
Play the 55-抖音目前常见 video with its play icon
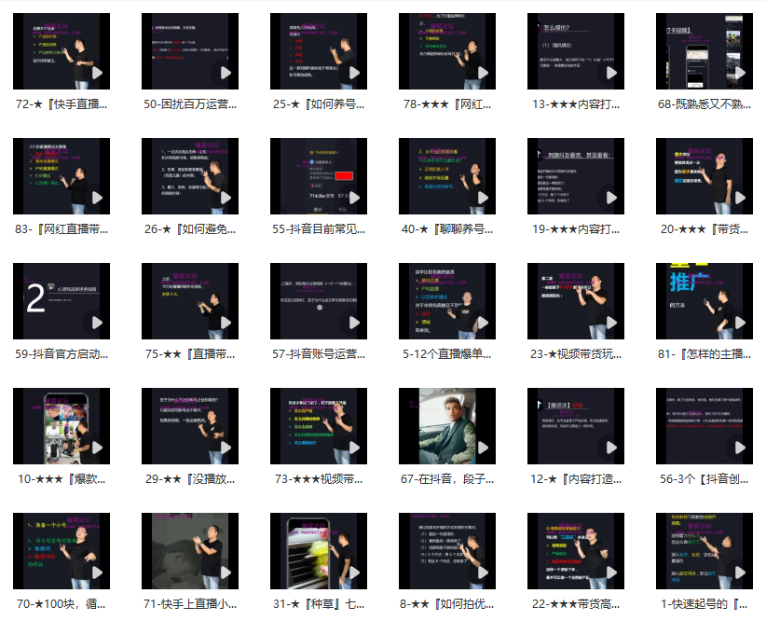pyautogui.click(x=354, y=198)
